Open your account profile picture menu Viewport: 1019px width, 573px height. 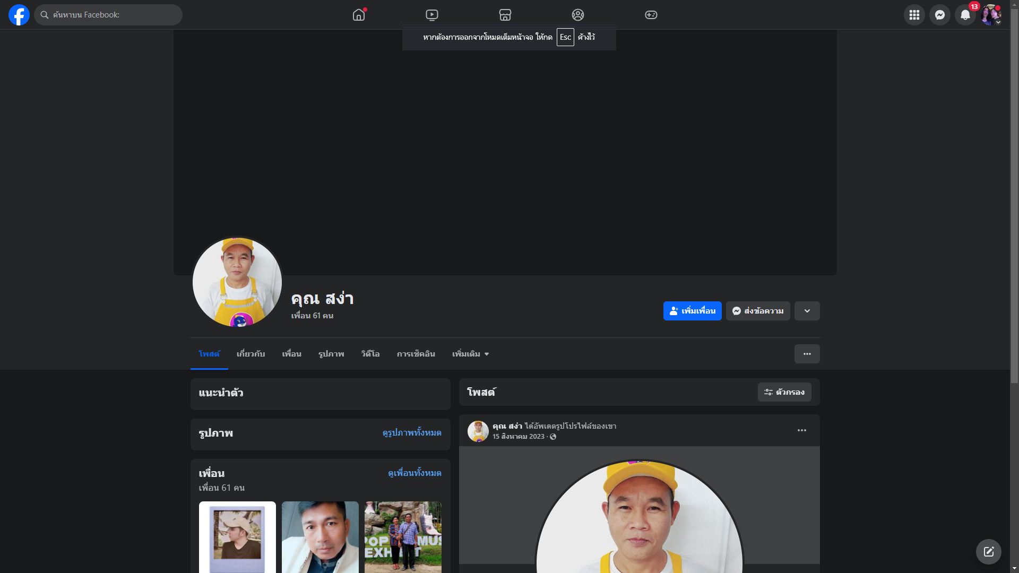[991, 15]
